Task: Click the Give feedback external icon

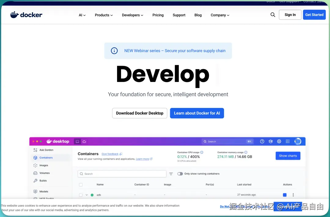Action: pos(121,154)
